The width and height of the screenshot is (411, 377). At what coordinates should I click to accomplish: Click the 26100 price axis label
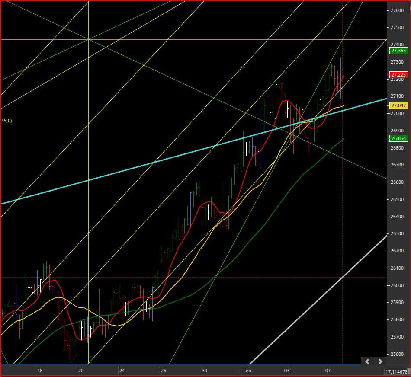[397, 268]
